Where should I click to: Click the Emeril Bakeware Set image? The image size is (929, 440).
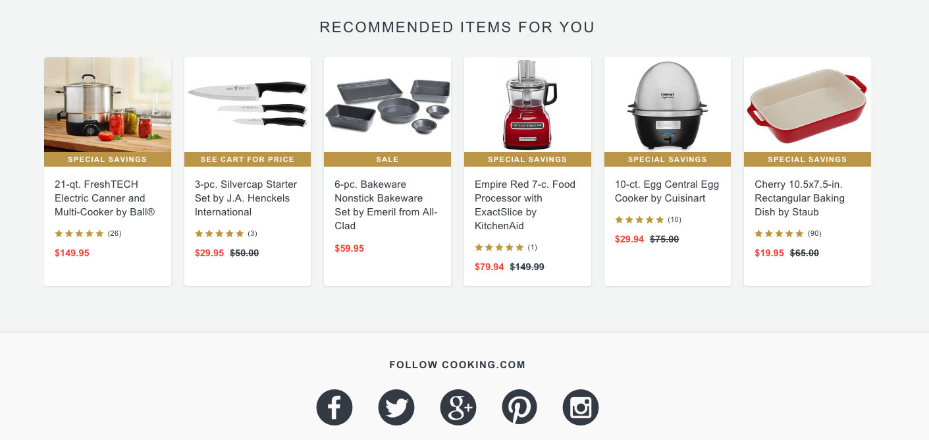[x=387, y=104]
